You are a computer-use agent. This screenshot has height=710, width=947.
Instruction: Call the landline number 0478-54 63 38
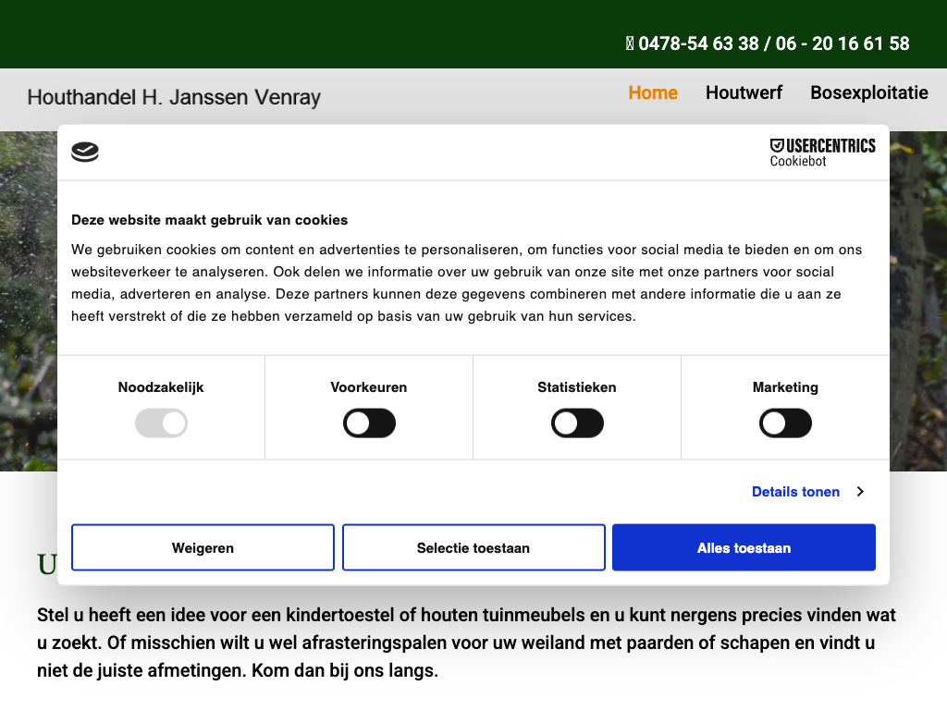tap(698, 43)
